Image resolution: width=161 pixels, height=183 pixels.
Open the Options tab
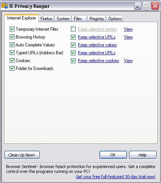click(115, 19)
